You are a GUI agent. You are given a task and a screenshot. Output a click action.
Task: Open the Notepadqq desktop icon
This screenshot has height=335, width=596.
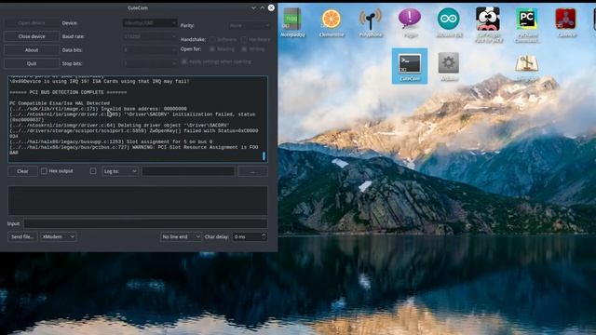[292, 22]
